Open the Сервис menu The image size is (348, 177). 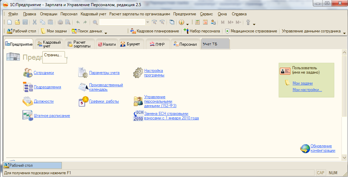pyautogui.click(x=206, y=14)
